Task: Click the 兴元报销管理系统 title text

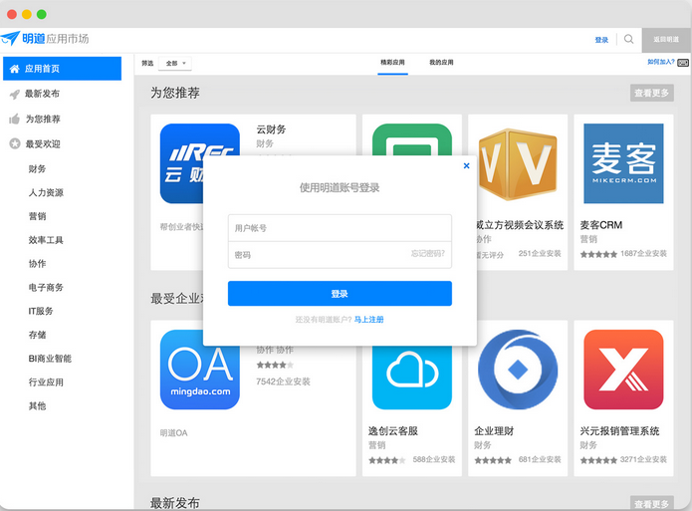Action: coord(619,431)
